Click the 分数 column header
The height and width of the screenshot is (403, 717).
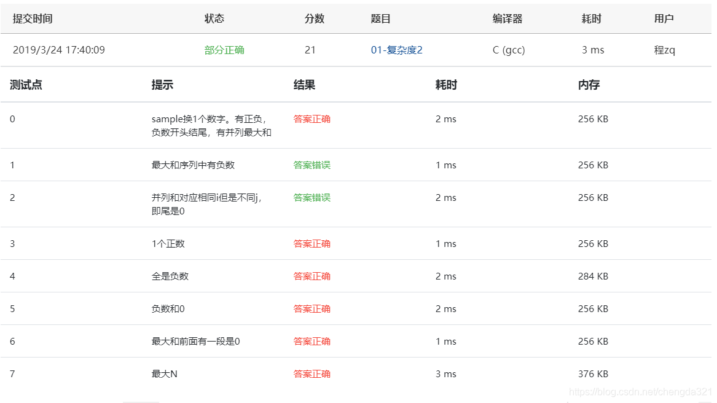[315, 19]
